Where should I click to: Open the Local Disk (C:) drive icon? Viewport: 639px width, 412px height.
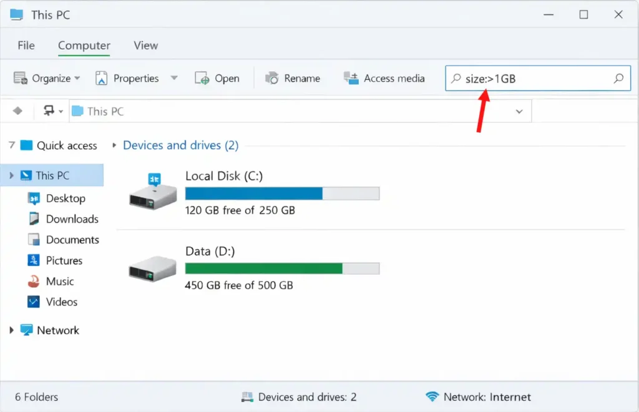pyautogui.click(x=153, y=192)
